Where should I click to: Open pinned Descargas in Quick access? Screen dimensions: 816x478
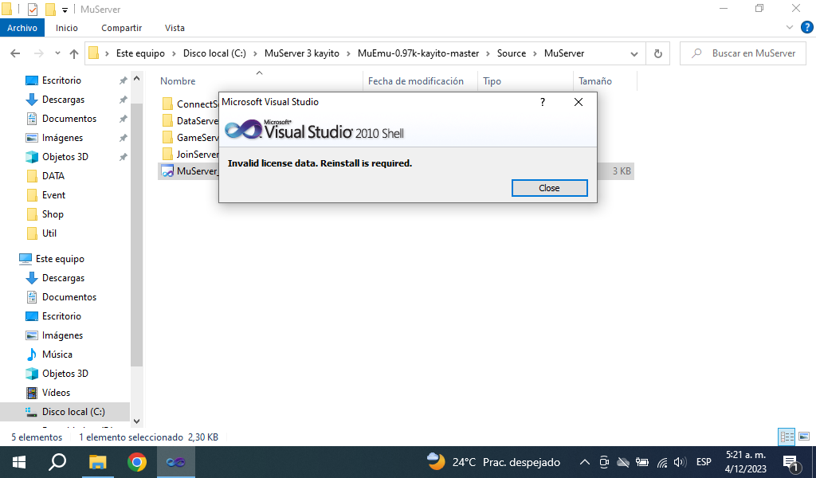63,100
